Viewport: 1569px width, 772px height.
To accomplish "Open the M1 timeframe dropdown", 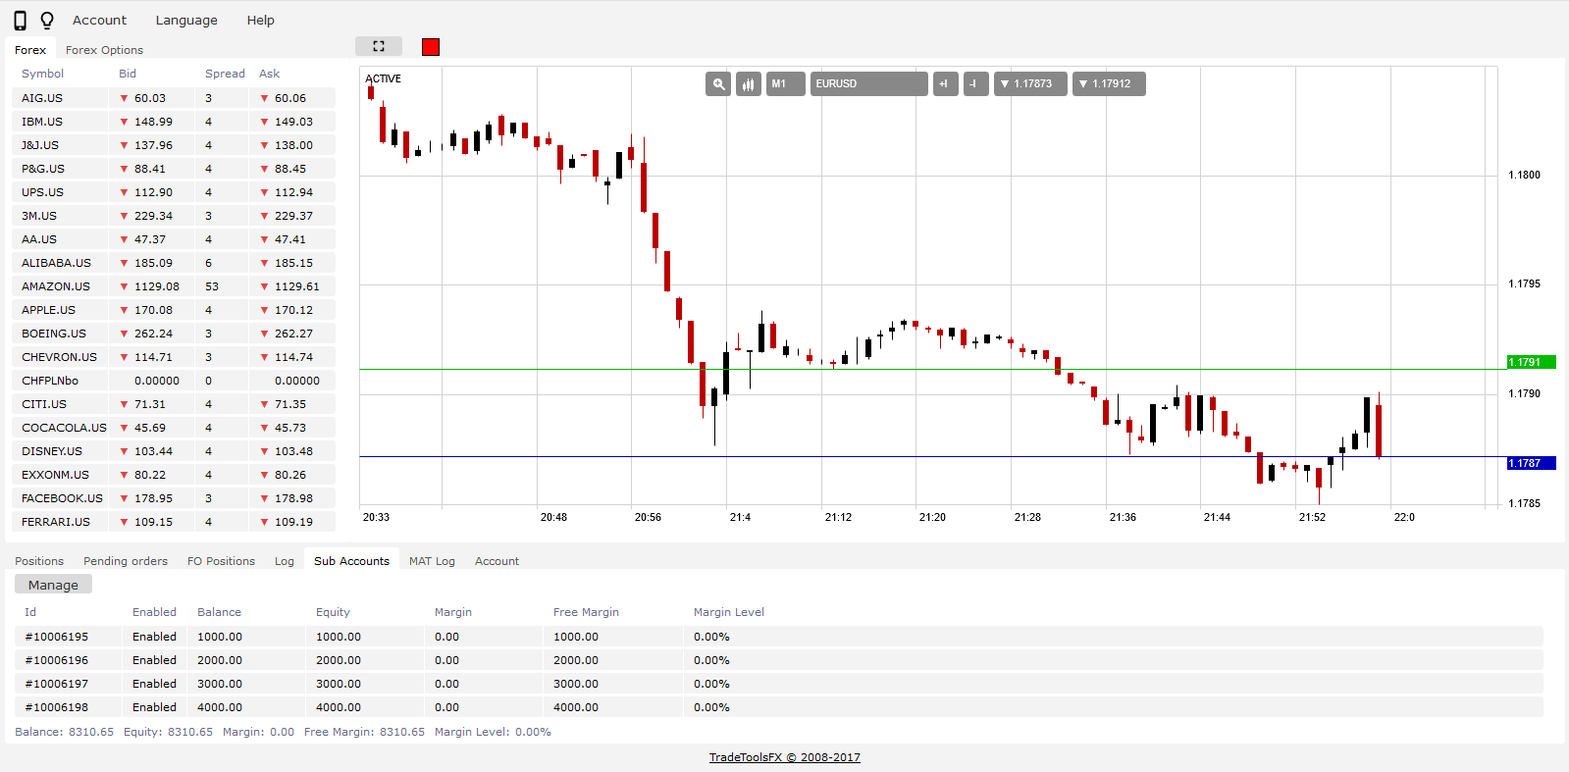I will pyautogui.click(x=785, y=84).
